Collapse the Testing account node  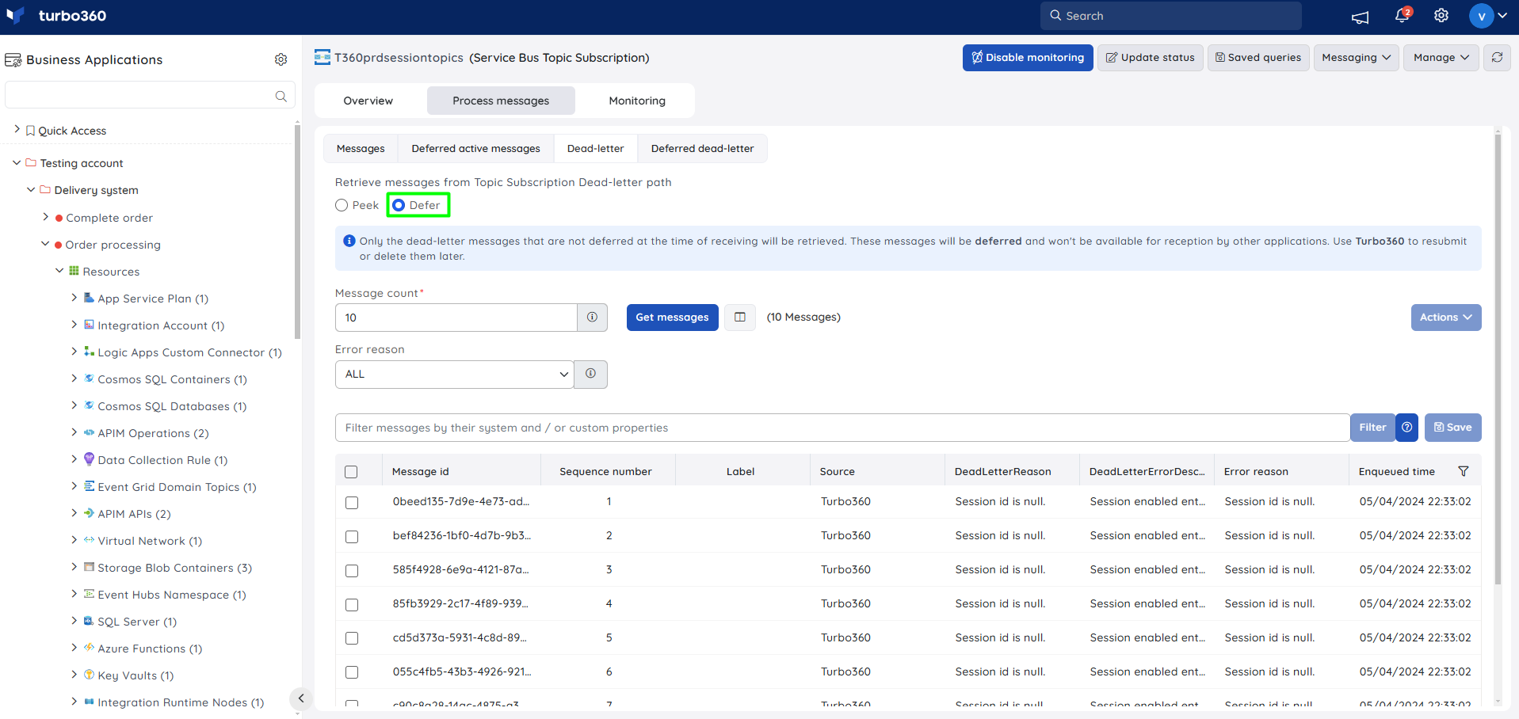(x=17, y=162)
